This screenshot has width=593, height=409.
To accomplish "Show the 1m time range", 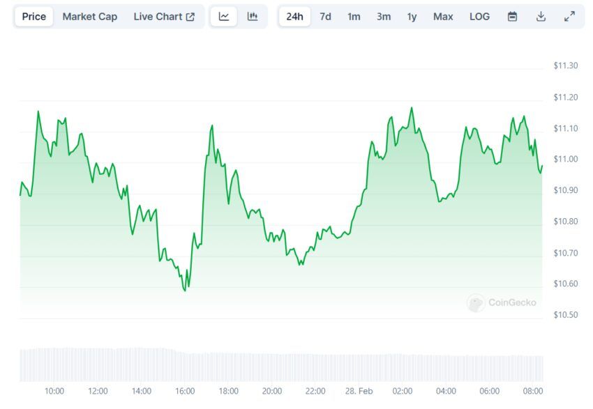I will 354,17.
